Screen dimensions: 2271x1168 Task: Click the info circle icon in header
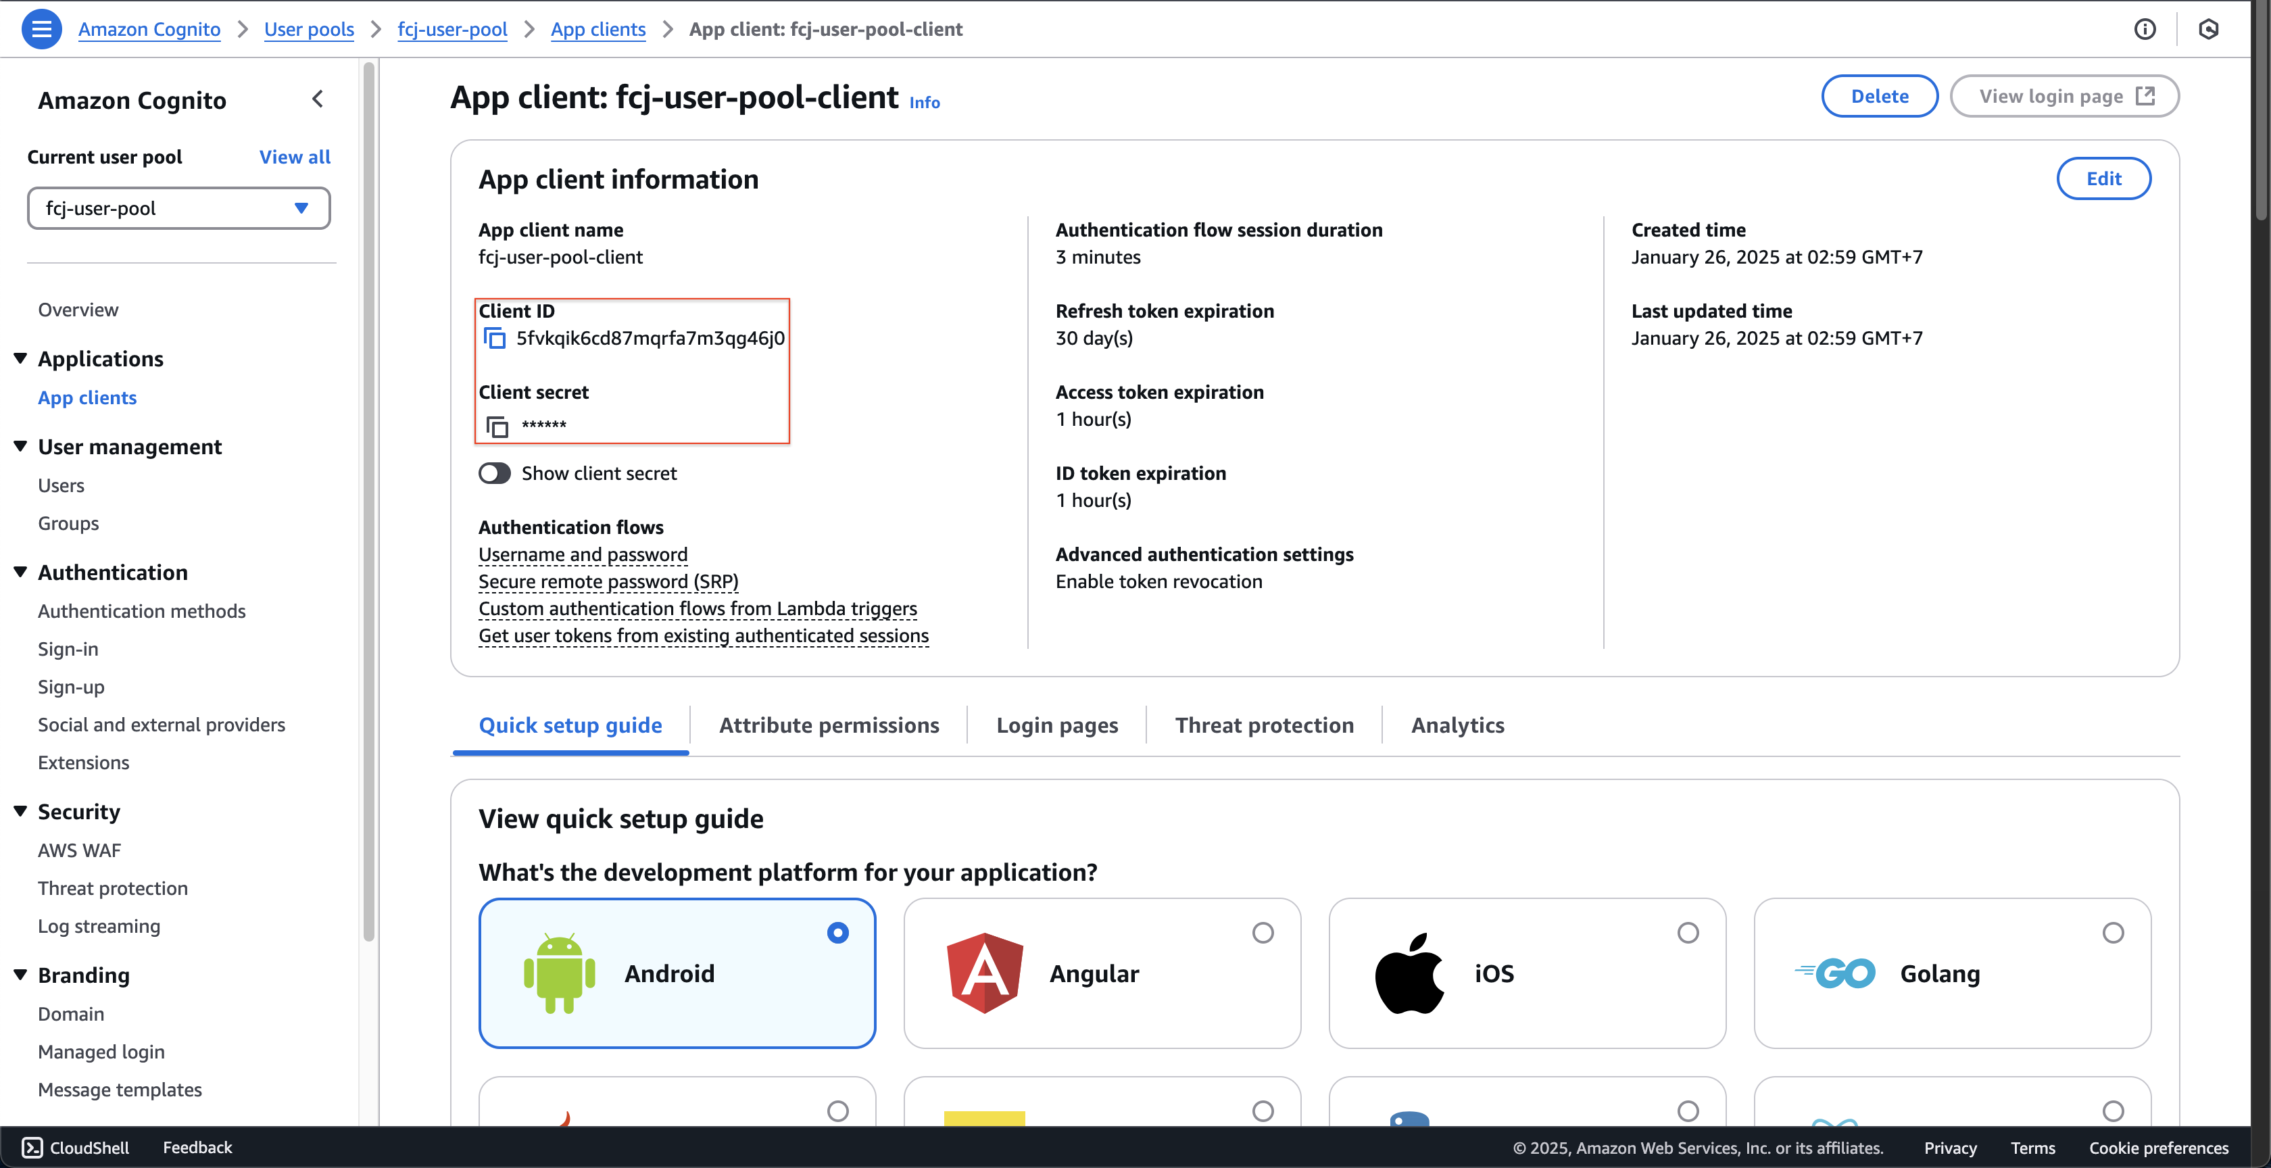(x=2145, y=29)
